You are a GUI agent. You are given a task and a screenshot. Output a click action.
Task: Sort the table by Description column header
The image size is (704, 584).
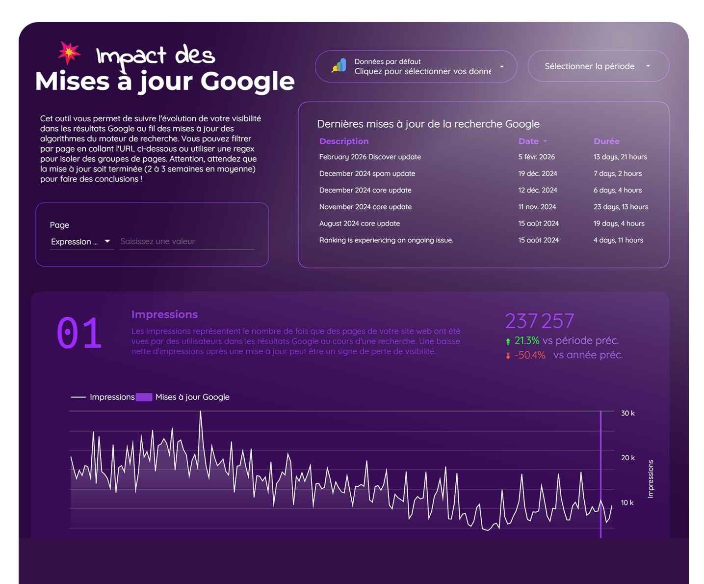pyautogui.click(x=343, y=141)
